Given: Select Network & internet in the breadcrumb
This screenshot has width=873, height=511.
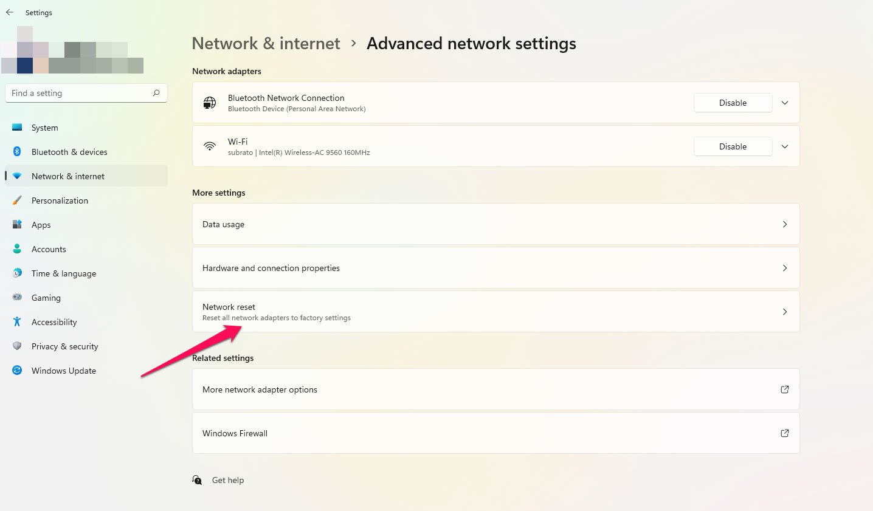Looking at the screenshot, I should [266, 43].
